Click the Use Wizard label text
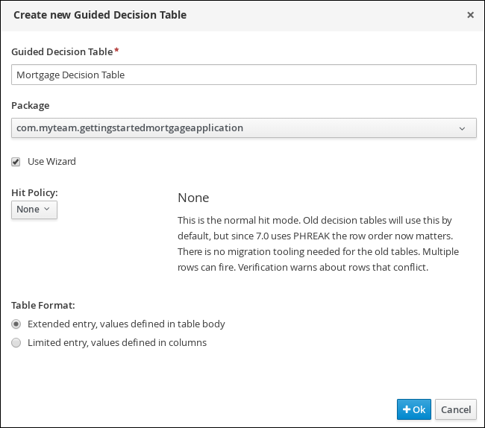Image resolution: width=485 pixels, height=428 pixels. pos(51,161)
